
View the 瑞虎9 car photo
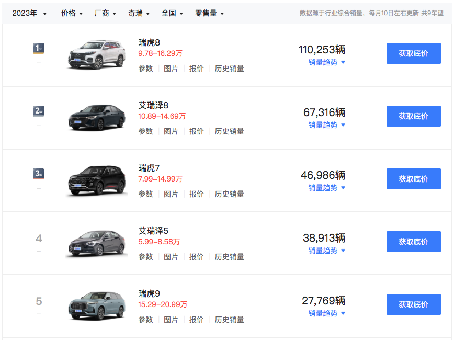97,305
